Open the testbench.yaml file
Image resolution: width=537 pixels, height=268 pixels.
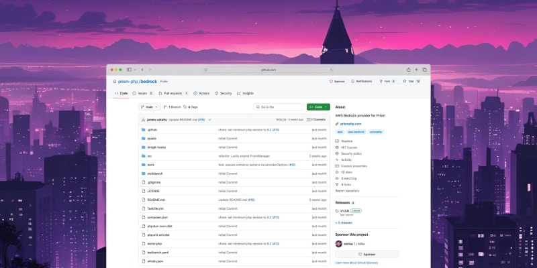pos(158,253)
